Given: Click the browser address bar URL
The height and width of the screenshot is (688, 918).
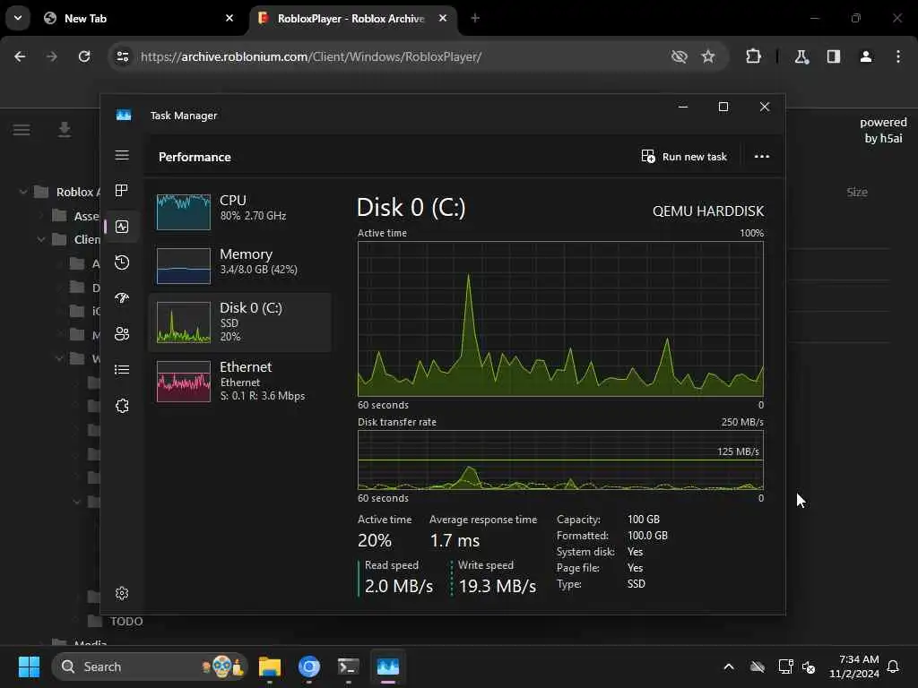Looking at the screenshot, I should pos(311,56).
